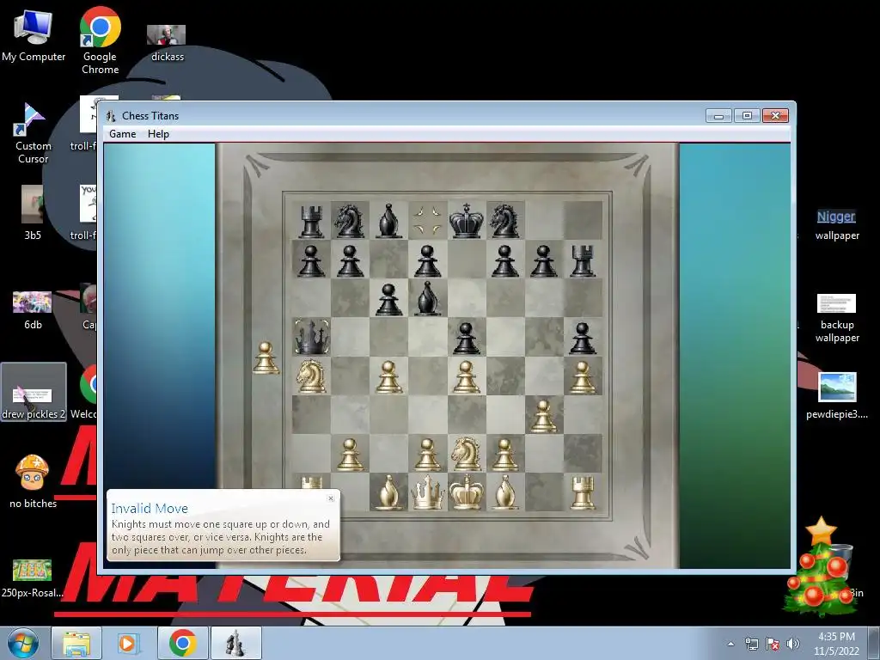Image resolution: width=880 pixels, height=660 pixels.
Task: Select the white bishop on f1
Action: tap(505, 492)
